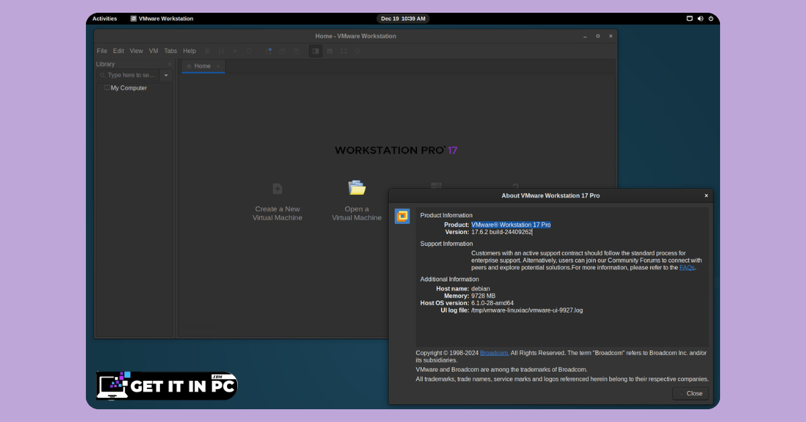The image size is (806, 422).
Task: Click the My Computer icon in Library
Action: (107, 88)
